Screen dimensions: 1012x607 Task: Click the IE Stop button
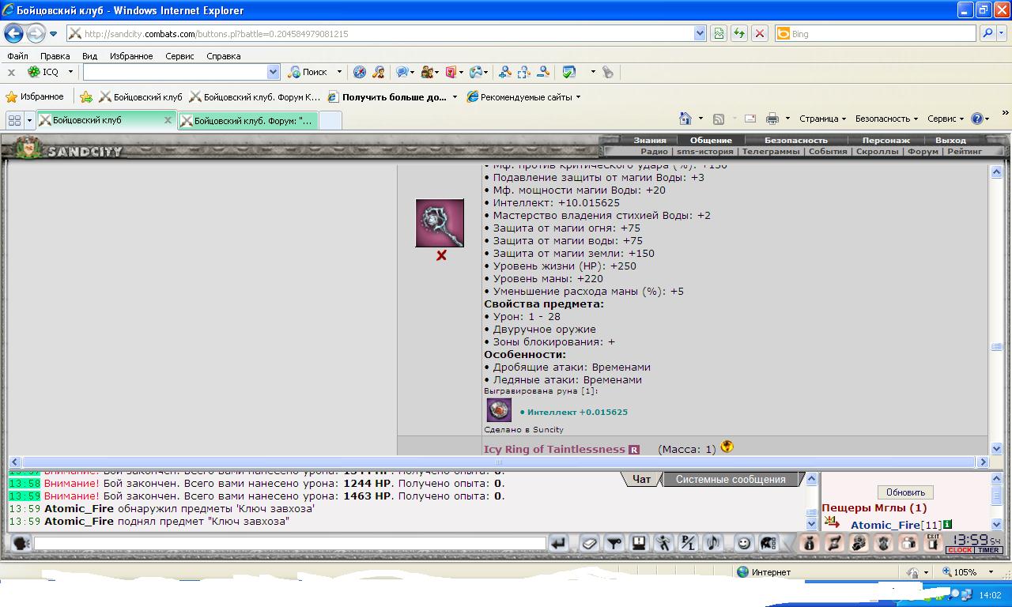pos(760,33)
